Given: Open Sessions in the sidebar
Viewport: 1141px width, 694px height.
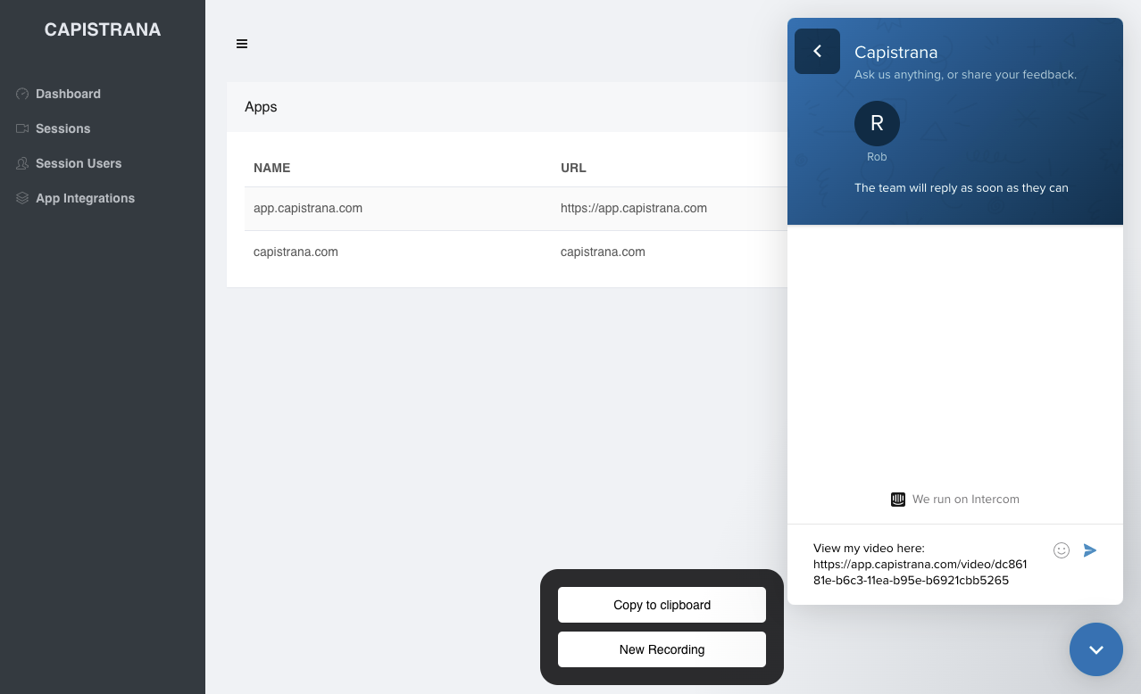Looking at the screenshot, I should [62, 128].
